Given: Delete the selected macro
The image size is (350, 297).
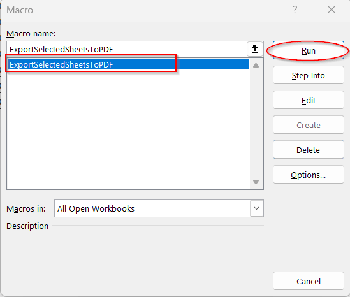Looking at the screenshot, I should pos(309,150).
